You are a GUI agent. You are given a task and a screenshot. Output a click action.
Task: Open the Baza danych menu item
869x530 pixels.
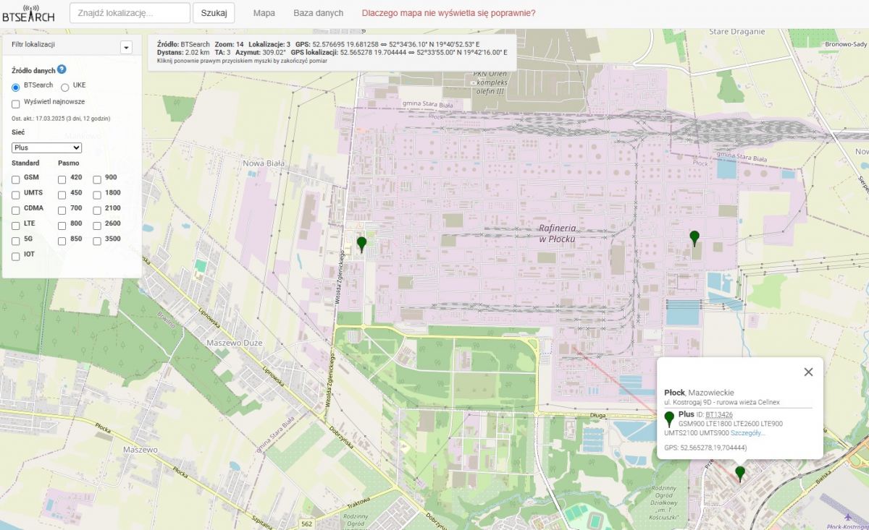pyautogui.click(x=319, y=13)
